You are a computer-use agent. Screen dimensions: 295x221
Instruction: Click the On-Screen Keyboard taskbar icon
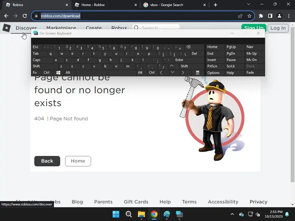tap(179, 214)
